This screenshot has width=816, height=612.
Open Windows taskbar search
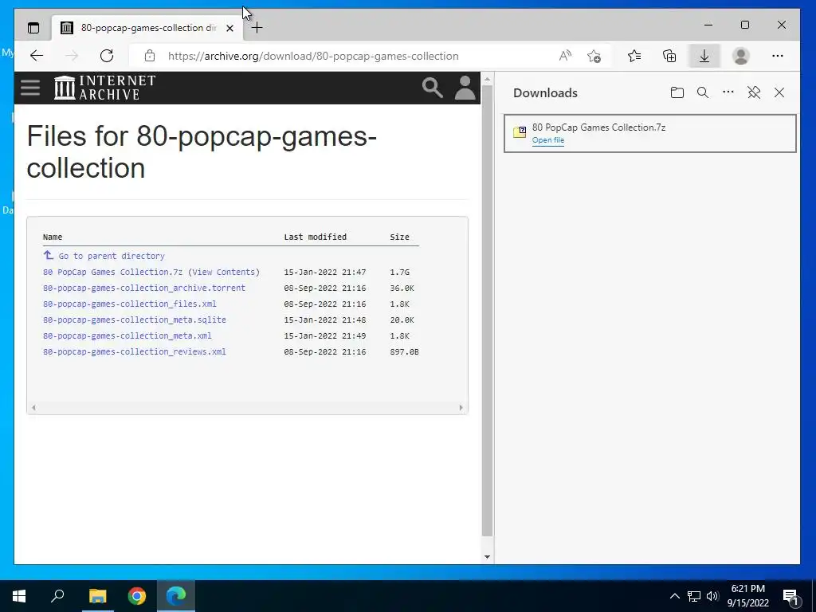pos(57,596)
